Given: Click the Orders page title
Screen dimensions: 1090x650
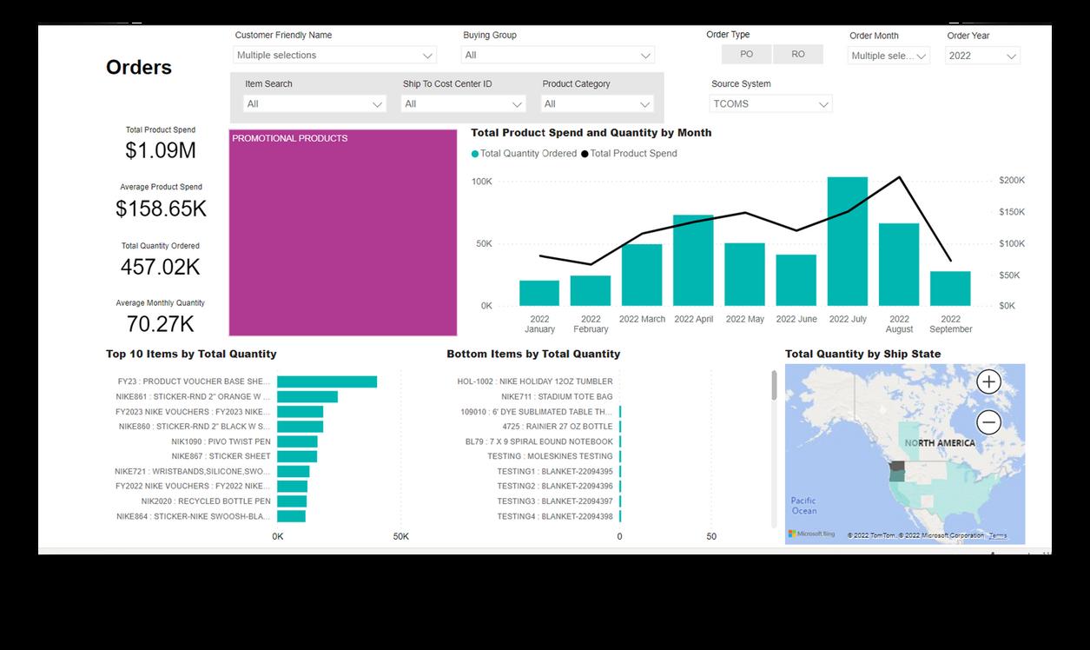Looking at the screenshot, I should click(x=139, y=68).
